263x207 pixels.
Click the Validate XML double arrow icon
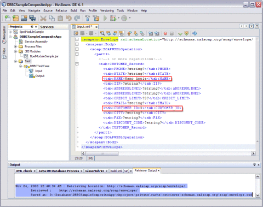186,33
